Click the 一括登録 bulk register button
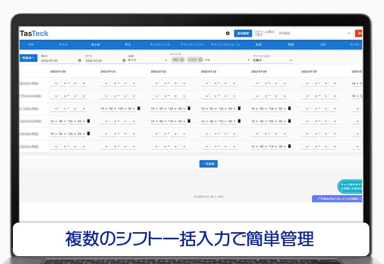The width and height of the screenshot is (384, 264). tap(208, 164)
